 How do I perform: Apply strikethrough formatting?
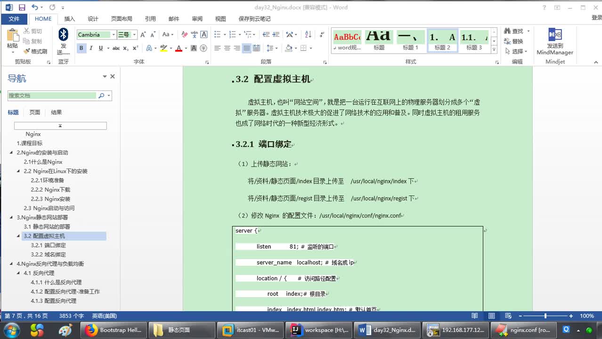(116, 48)
